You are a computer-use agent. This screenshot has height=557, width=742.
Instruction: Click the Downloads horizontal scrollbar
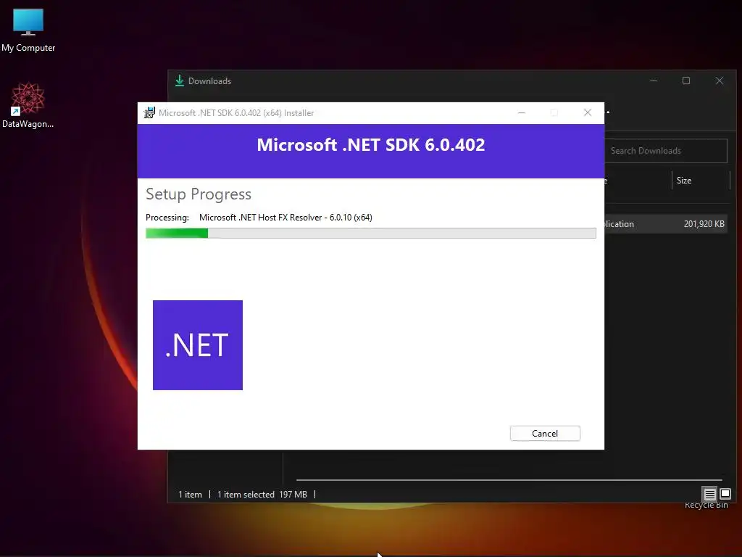click(x=509, y=480)
